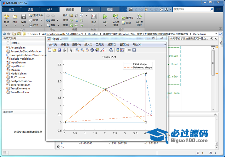Screen dimensions: 225x157
Task: Click the editor vertical scrollbar
Action: point(213,63)
